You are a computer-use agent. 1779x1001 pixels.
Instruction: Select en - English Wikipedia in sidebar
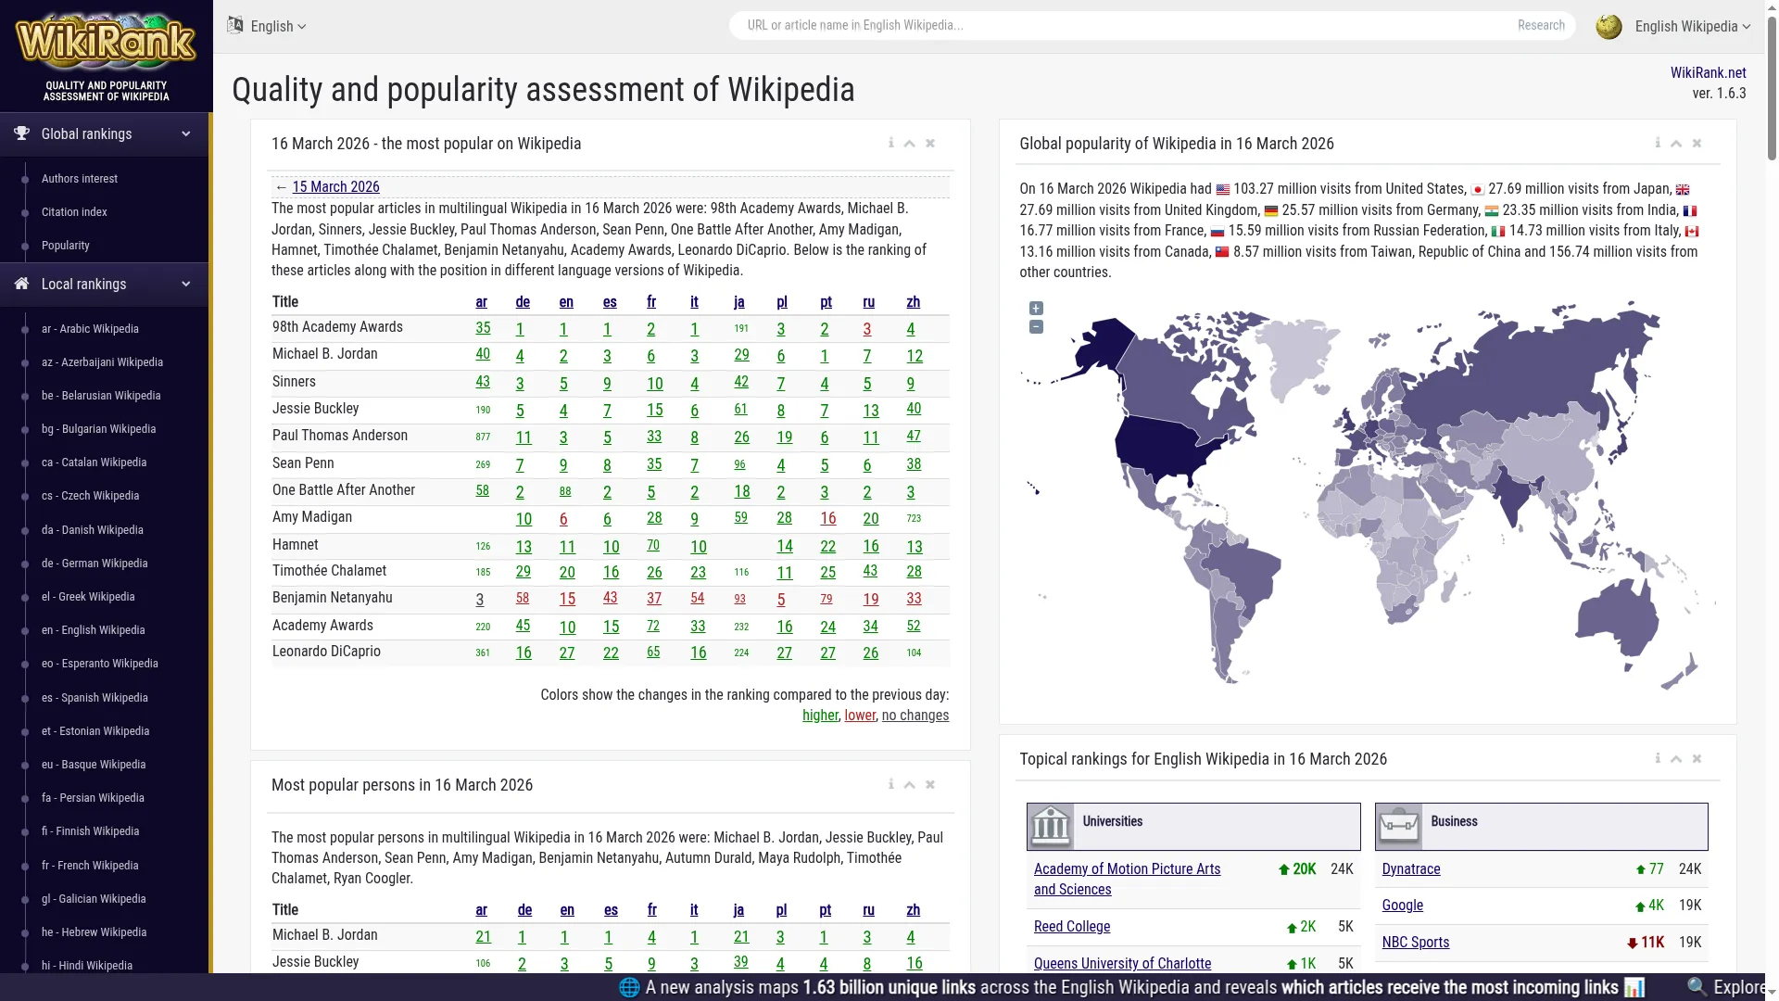(x=94, y=629)
